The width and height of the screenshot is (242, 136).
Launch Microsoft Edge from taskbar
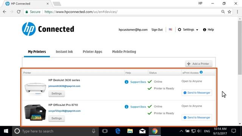[x=118, y=131]
